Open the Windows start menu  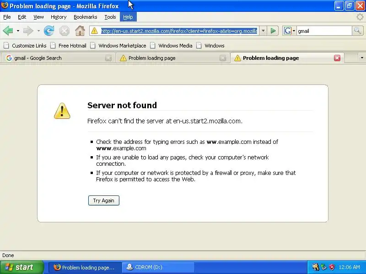(x=22, y=267)
